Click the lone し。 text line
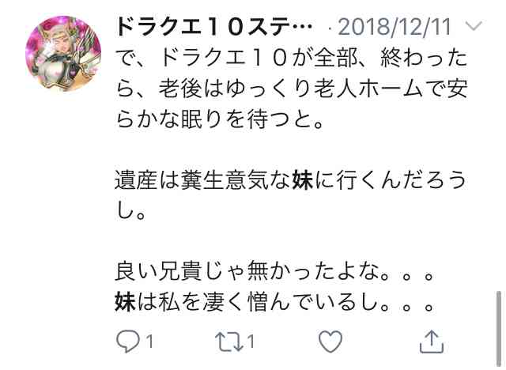506x370 pixels. [130, 210]
